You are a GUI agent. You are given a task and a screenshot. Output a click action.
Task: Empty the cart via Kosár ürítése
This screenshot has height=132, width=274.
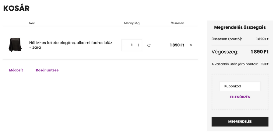tap(47, 70)
